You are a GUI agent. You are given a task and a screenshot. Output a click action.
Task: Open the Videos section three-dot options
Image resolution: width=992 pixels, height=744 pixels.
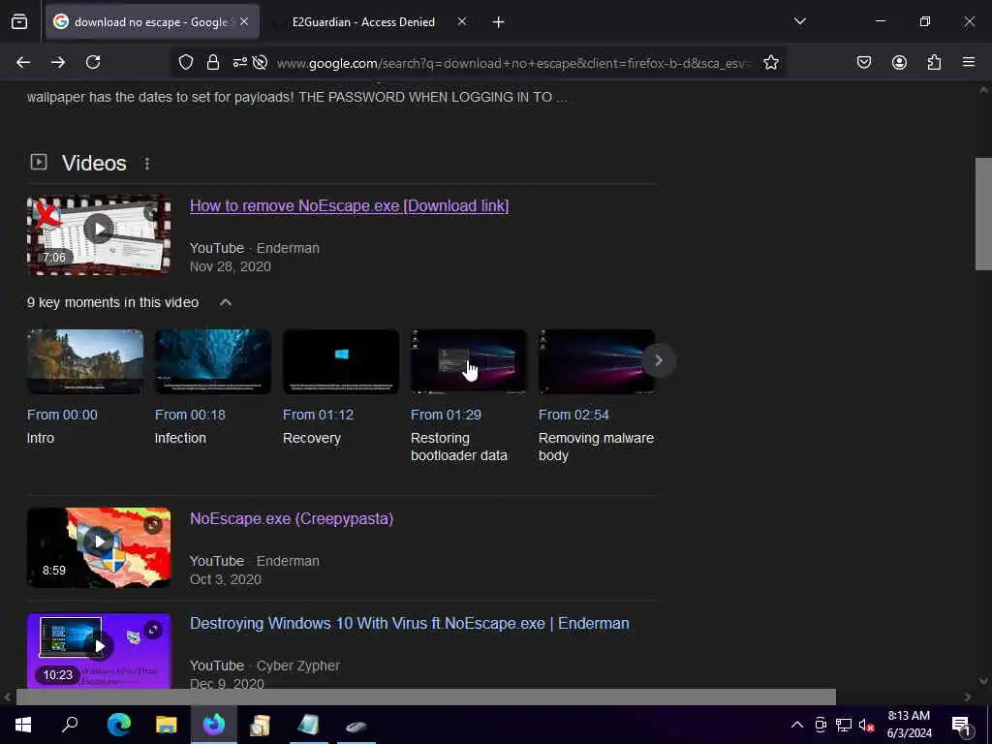[147, 164]
